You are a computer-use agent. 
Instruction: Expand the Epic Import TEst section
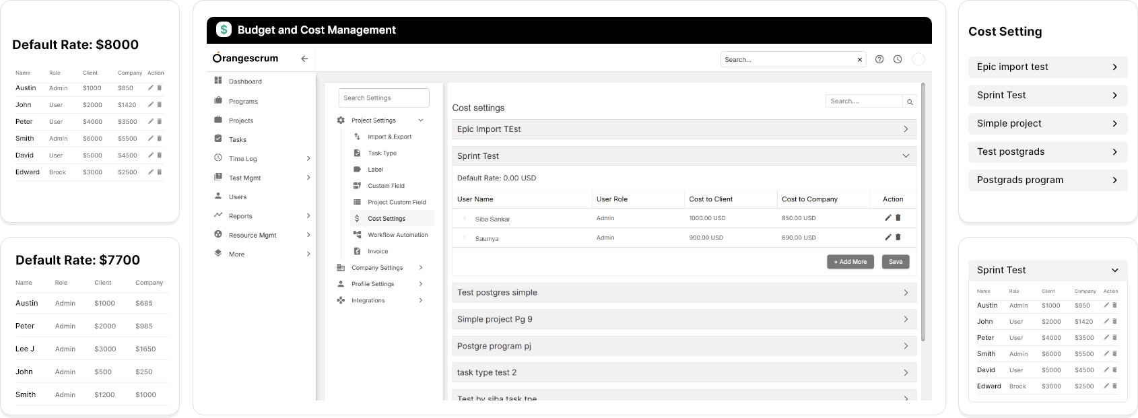pos(906,129)
